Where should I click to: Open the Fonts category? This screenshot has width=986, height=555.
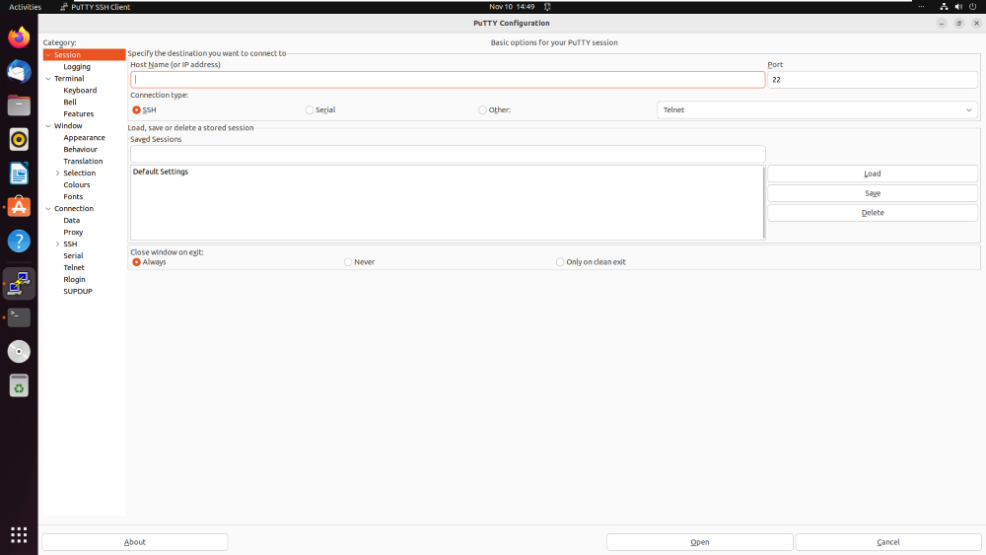[x=73, y=197]
